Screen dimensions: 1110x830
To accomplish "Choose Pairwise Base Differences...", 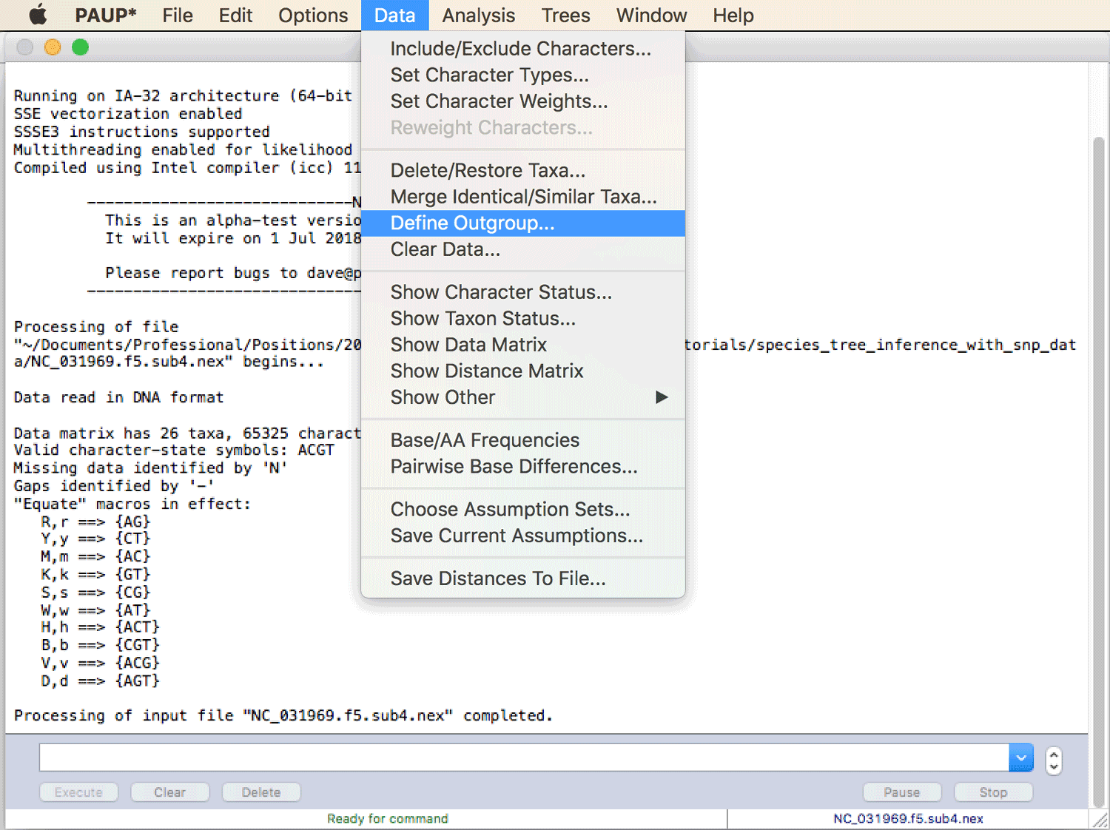I will [523, 467].
